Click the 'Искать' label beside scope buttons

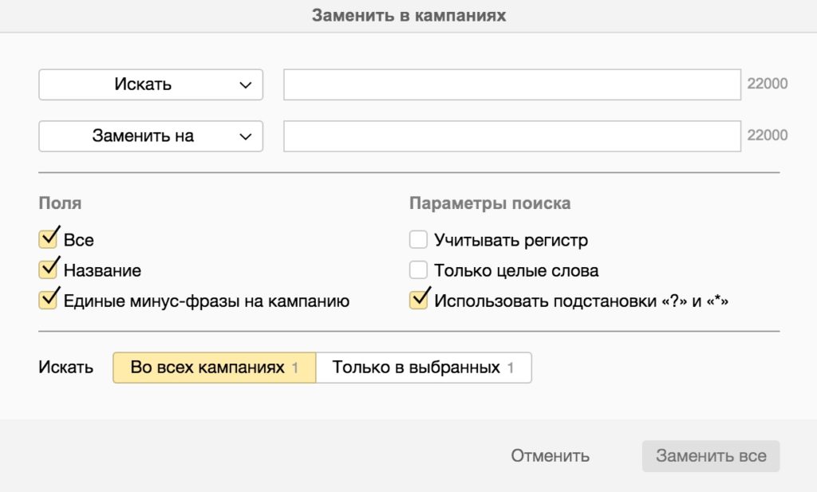(x=65, y=368)
